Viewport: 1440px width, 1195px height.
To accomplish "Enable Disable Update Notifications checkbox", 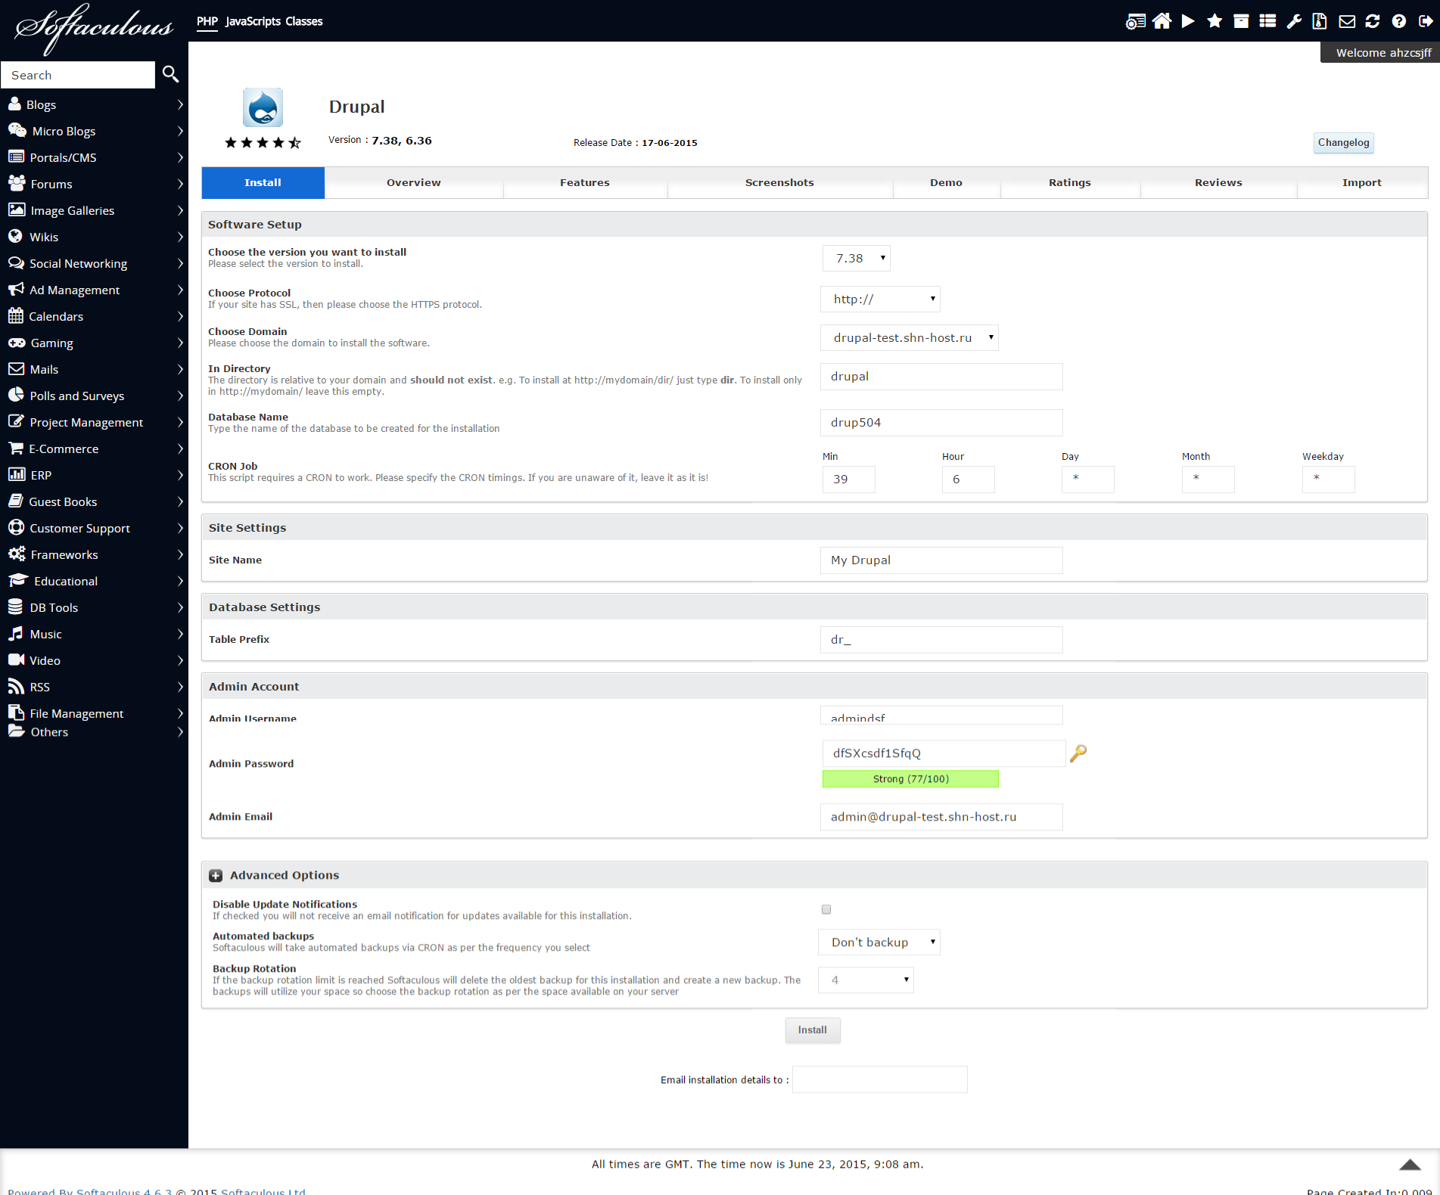I will click(826, 909).
